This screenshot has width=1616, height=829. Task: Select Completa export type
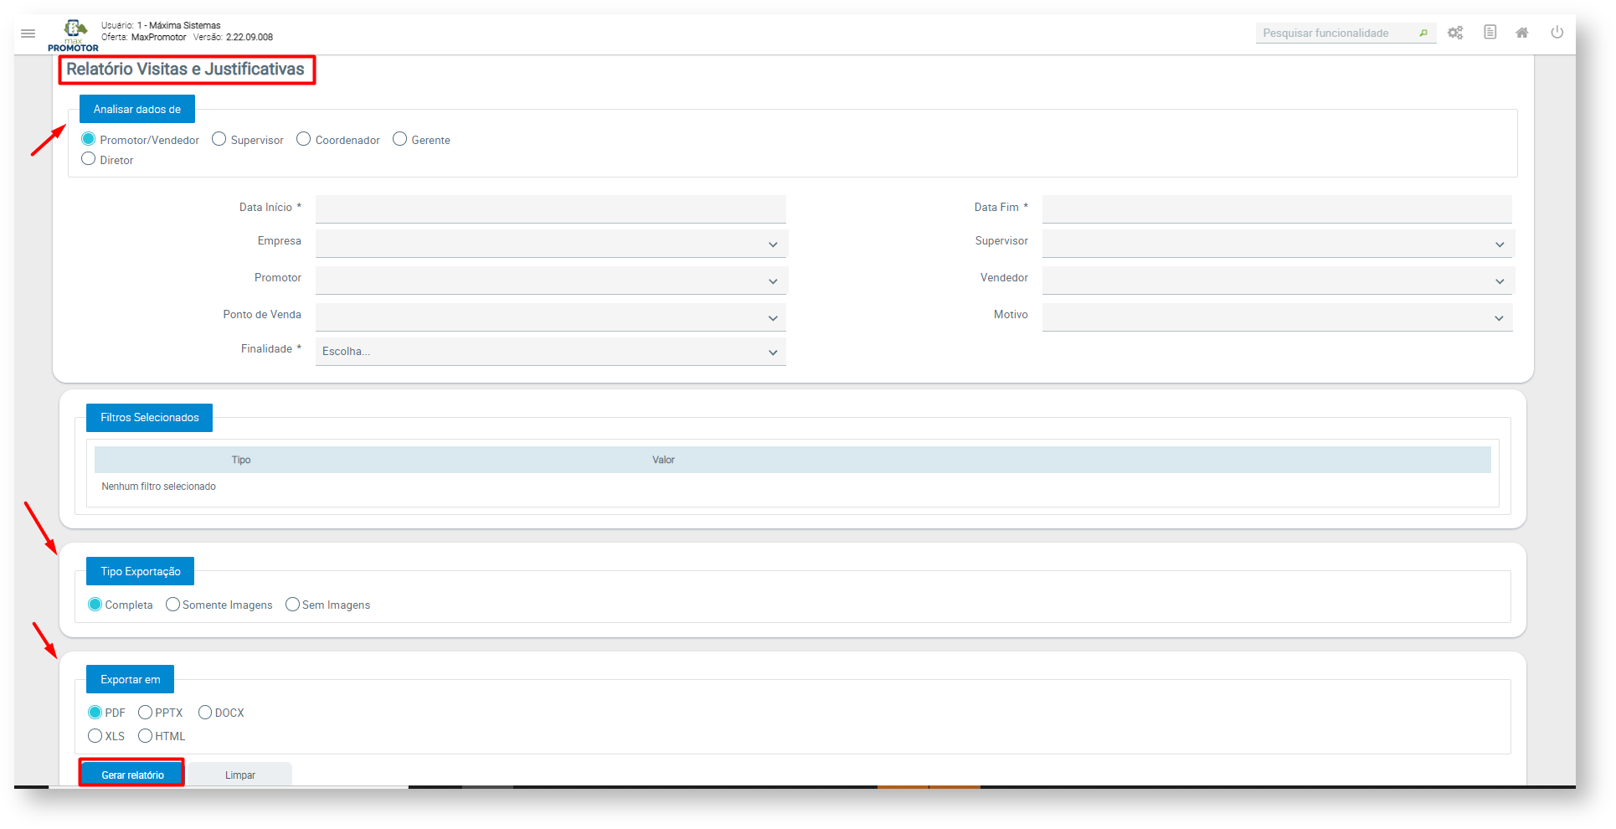coord(95,605)
